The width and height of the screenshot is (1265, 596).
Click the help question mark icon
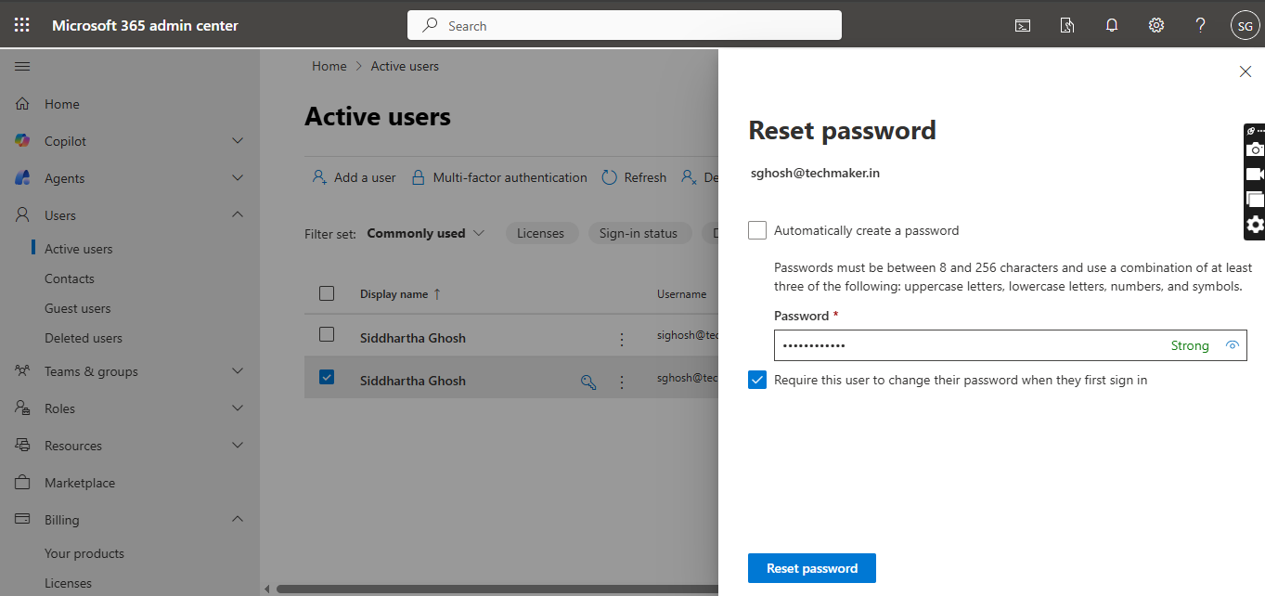[1200, 26]
